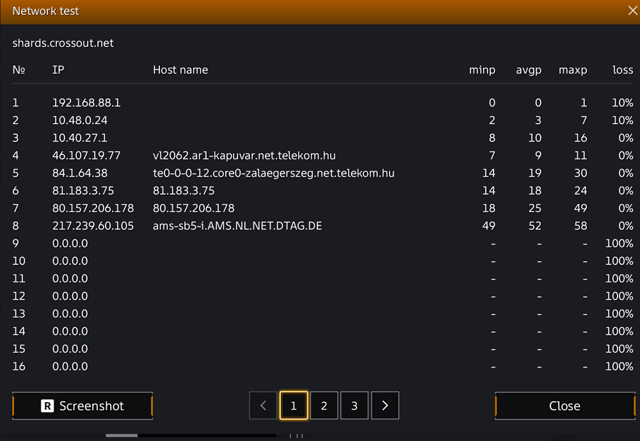
Task: Click minp value 49 in row 8
Action: pos(488,225)
